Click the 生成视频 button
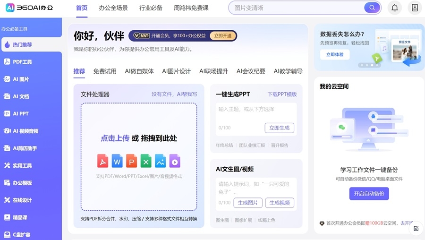Image resolution: width=425 pixels, height=240 pixels. point(280,203)
